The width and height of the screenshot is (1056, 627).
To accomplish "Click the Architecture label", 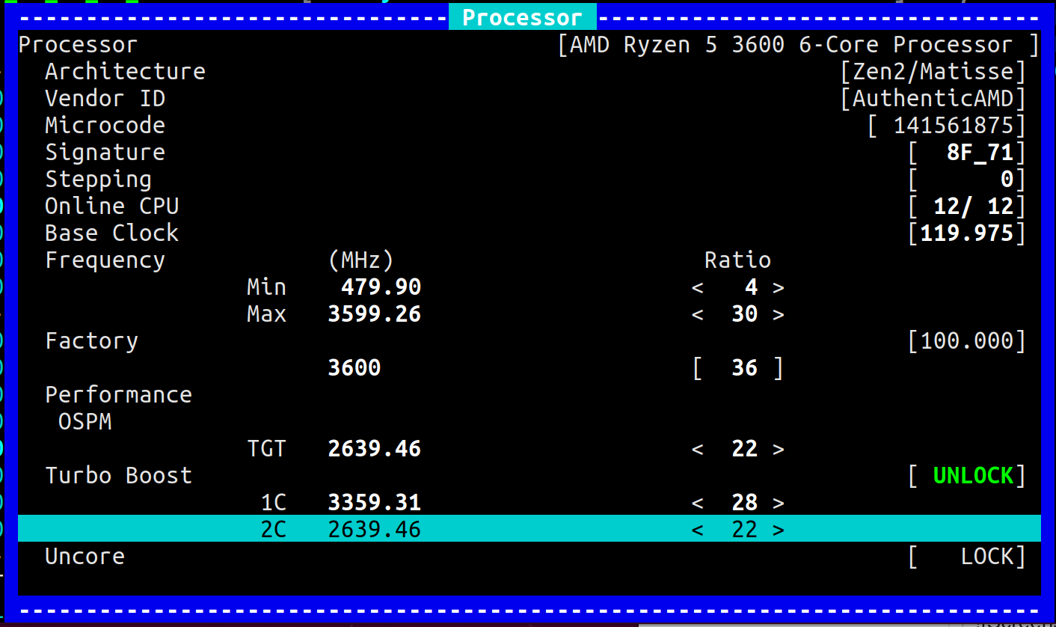I will pyautogui.click(x=125, y=72).
